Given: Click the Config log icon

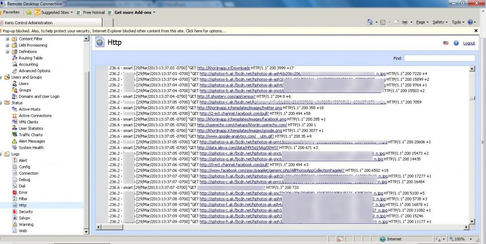Looking at the screenshot, I should pyautogui.click(x=14, y=167).
